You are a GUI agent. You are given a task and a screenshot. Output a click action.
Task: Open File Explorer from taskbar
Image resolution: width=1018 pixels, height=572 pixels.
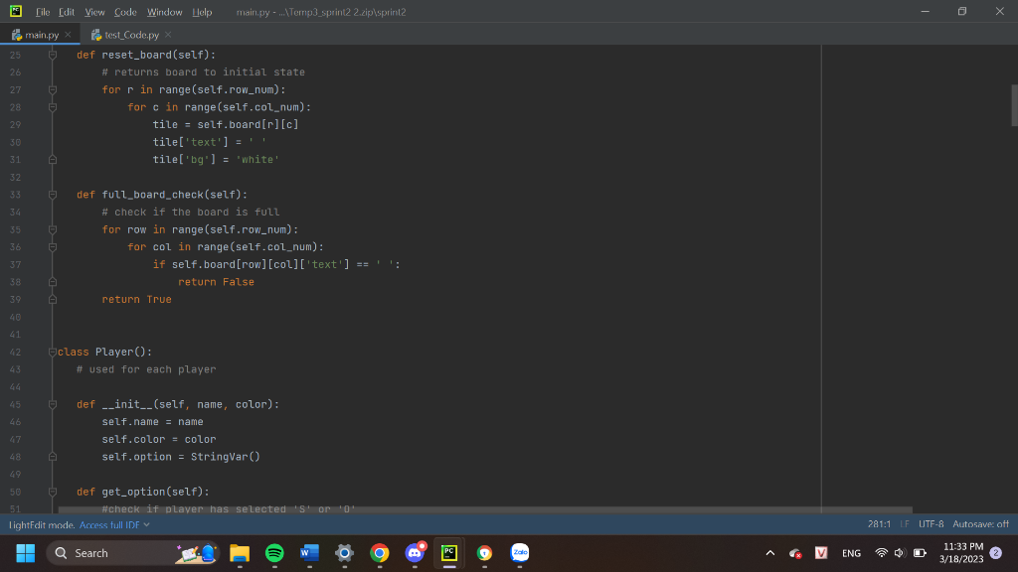pos(240,553)
